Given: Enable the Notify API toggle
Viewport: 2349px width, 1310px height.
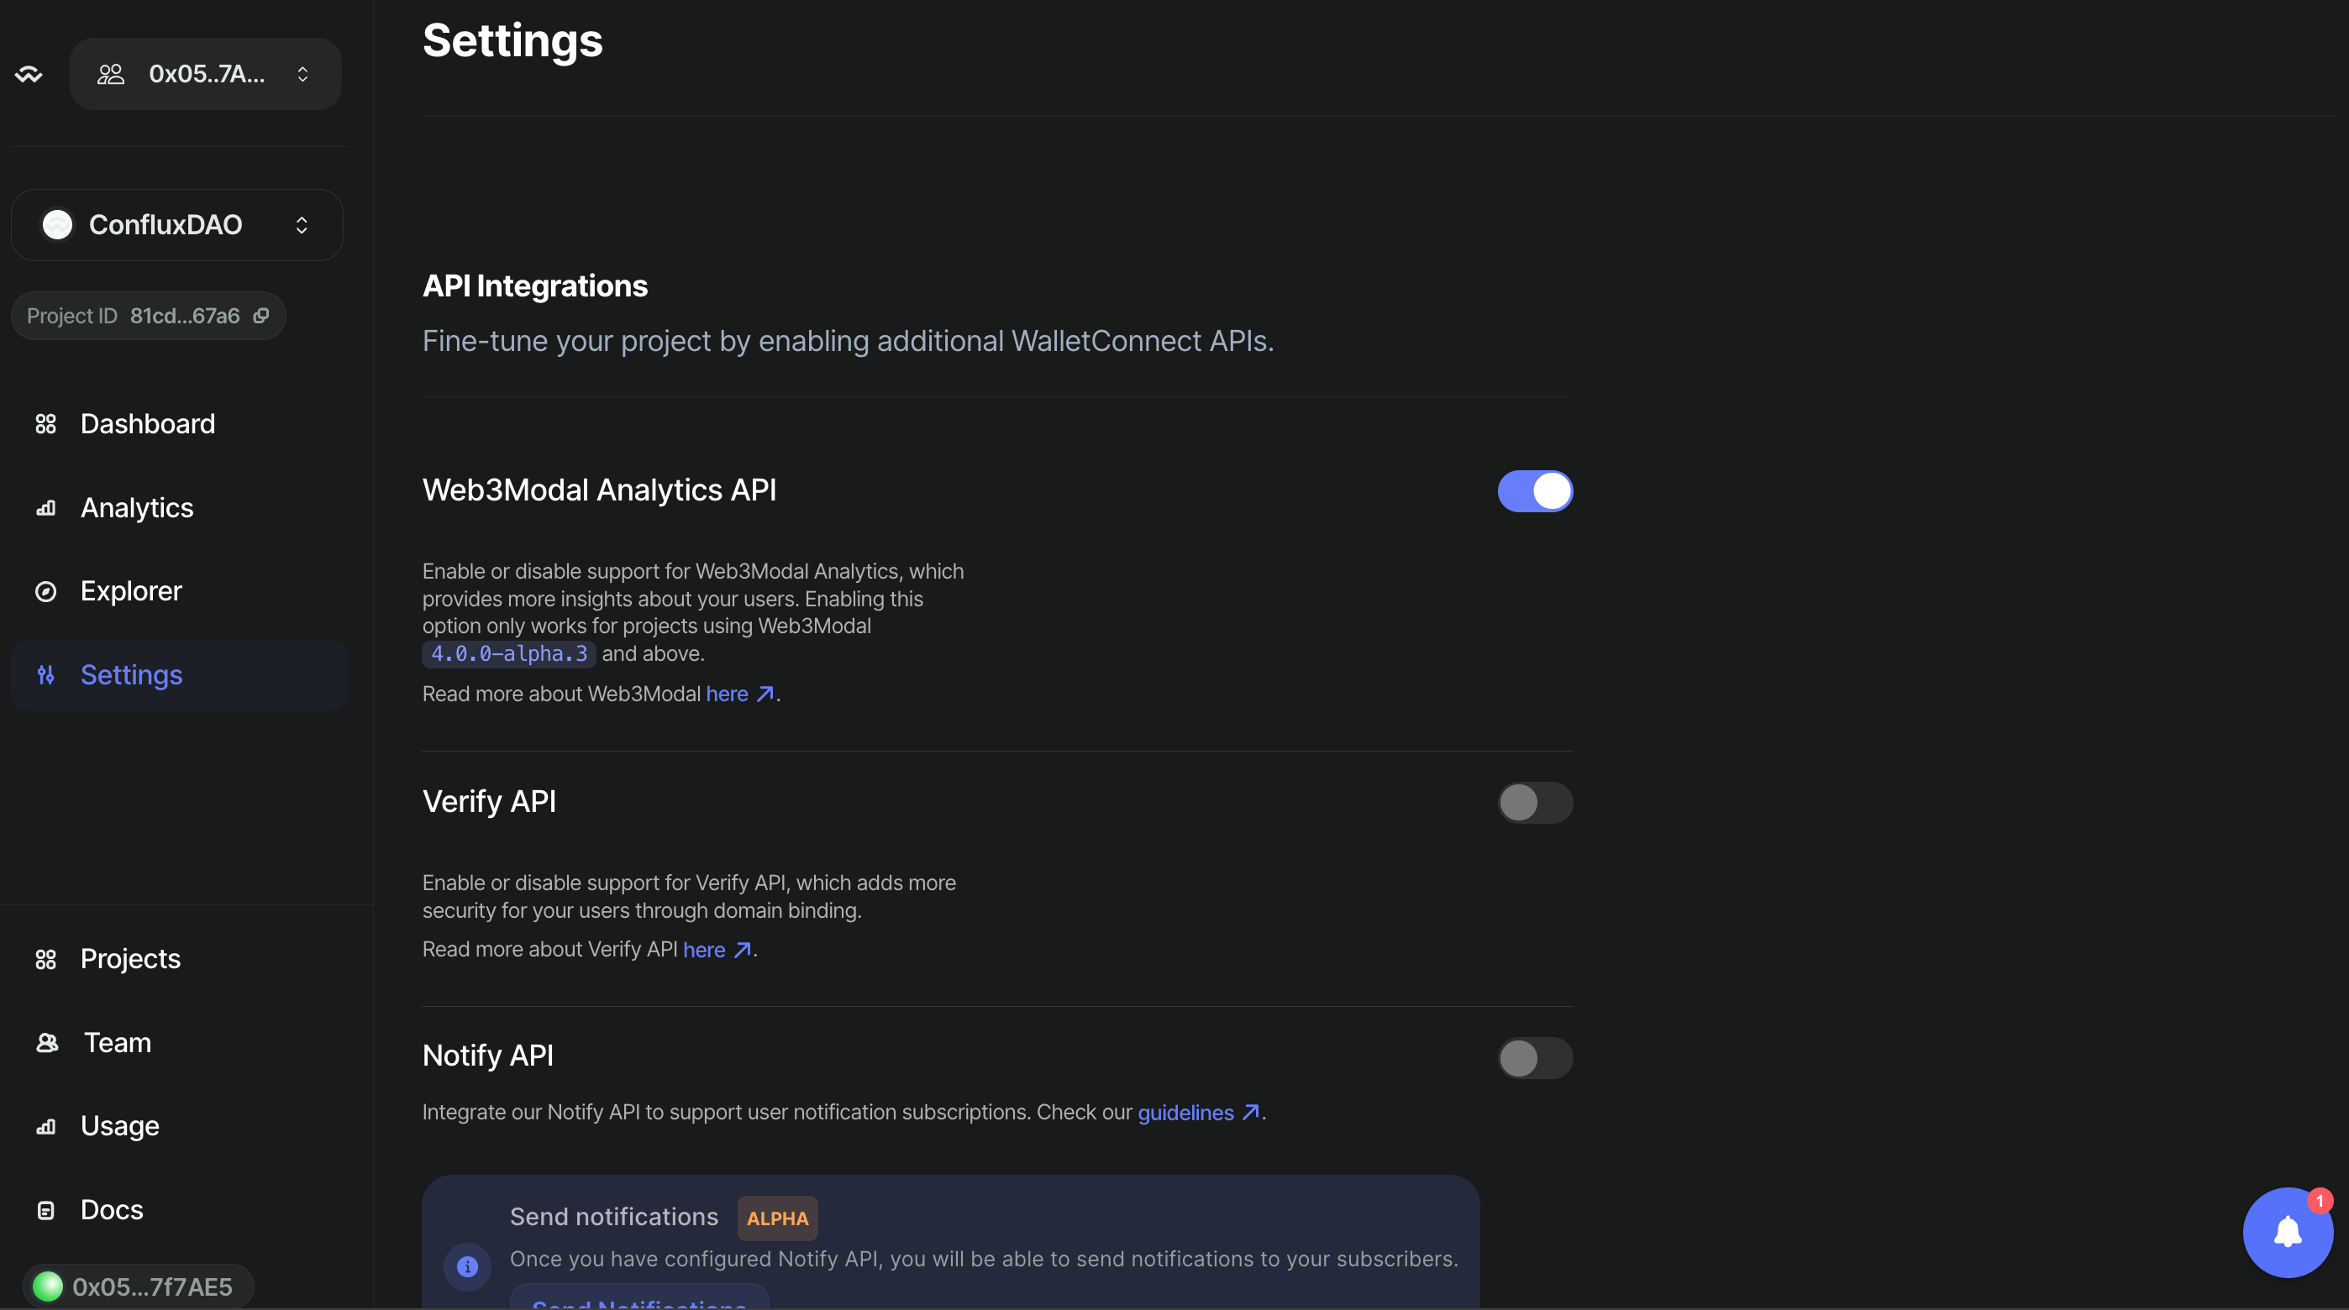Looking at the screenshot, I should (1535, 1058).
